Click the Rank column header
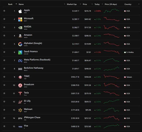This screenshot has height=132, width=142. (10, 4)
